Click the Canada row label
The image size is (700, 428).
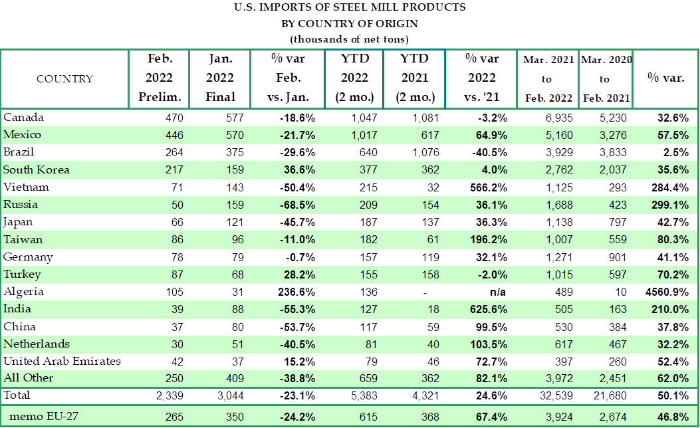(x=23, y=118)
